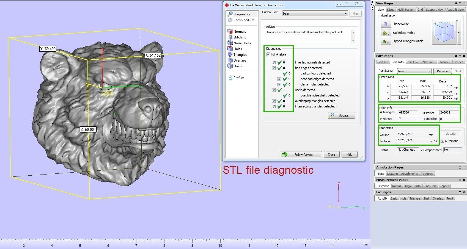
Task: Minimize the Part Pages panel
Action: pos(460,56)
